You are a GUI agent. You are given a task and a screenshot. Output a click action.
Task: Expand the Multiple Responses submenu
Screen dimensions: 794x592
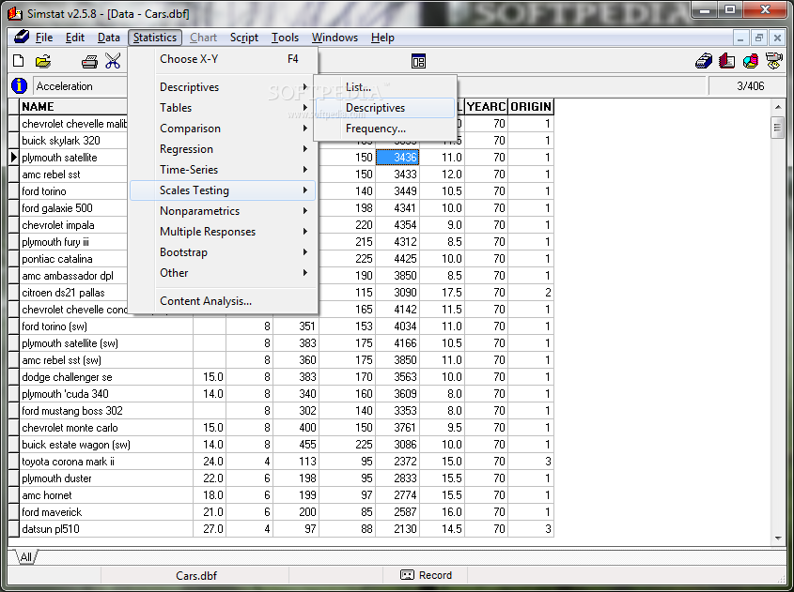223,232
